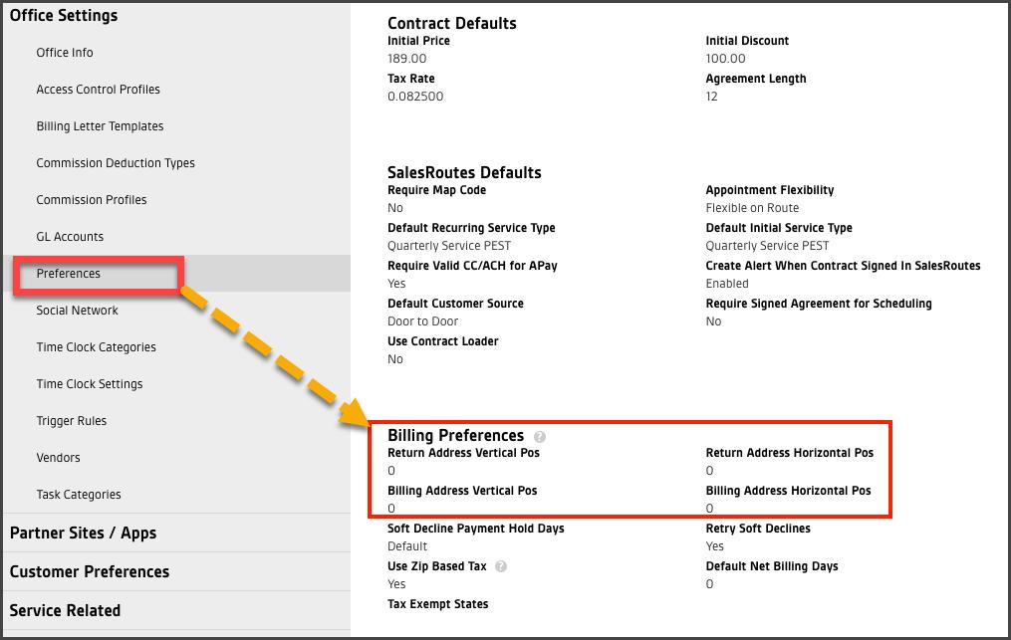The width and height of the screenshot is (1011, 640).
Task: Click the help icon next to Use Zip Based Tax
Action: click(501, 566)
